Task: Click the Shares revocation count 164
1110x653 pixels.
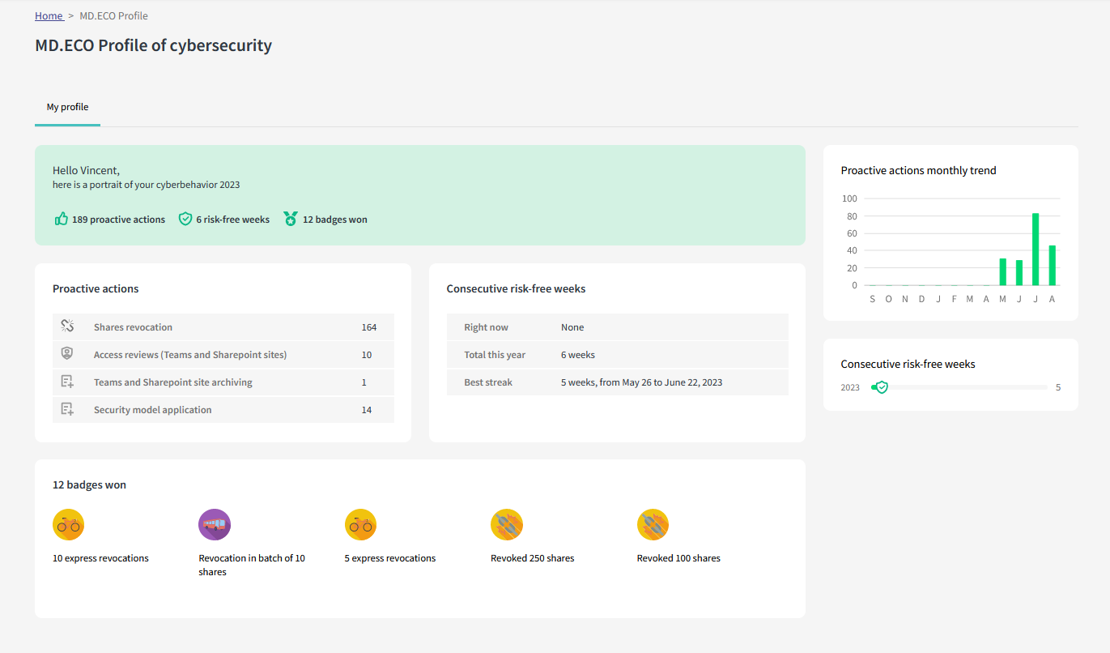Action: [x=369, y=327]
